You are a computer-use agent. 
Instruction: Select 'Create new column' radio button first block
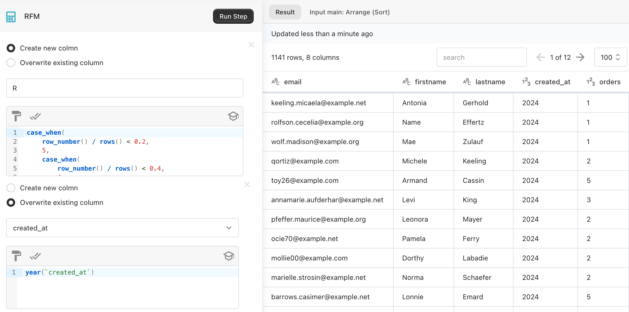click(x=11, y=48)
